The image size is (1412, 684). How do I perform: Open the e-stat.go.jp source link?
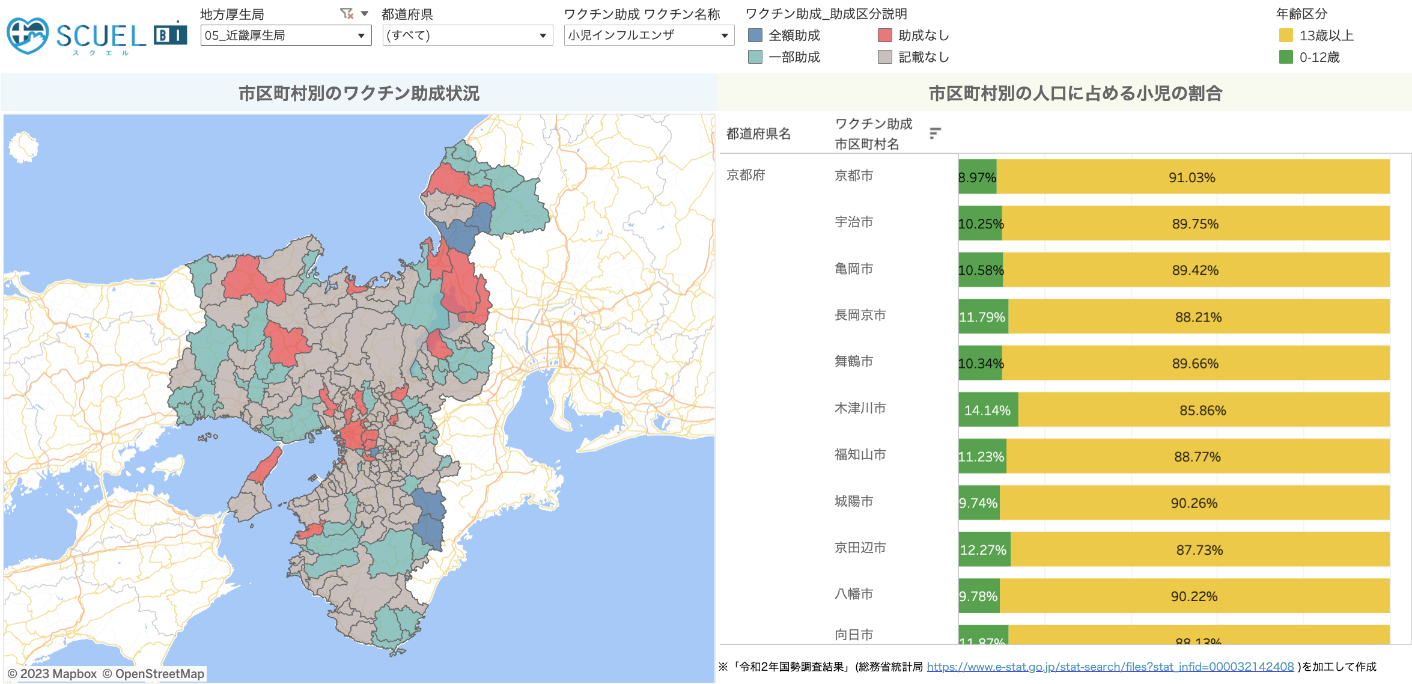click(x=1110, y=667)
